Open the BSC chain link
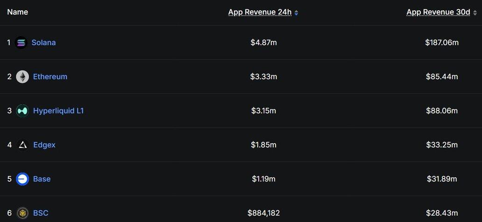 [41, 213]
